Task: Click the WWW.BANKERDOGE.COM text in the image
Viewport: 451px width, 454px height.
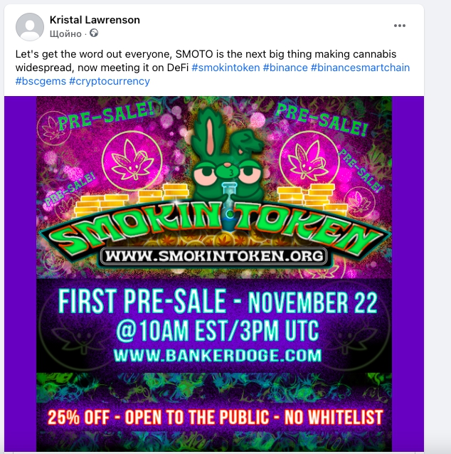Action: tap(217, 354)
